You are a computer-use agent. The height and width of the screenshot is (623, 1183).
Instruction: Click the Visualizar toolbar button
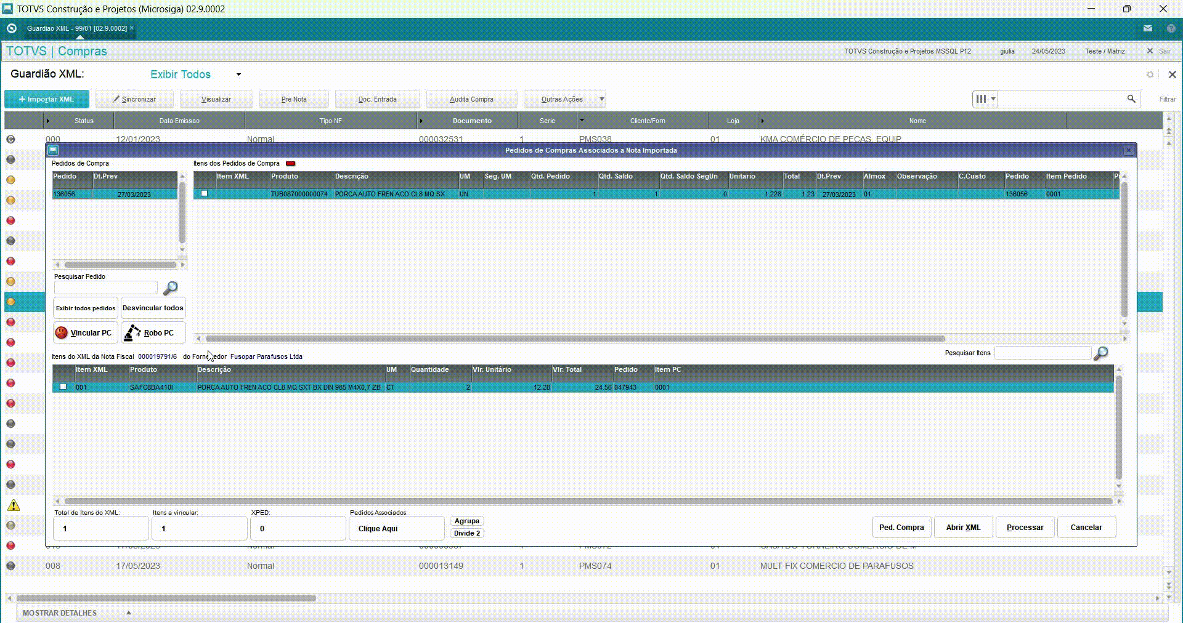pyautogui.click(x=216, y=99)
